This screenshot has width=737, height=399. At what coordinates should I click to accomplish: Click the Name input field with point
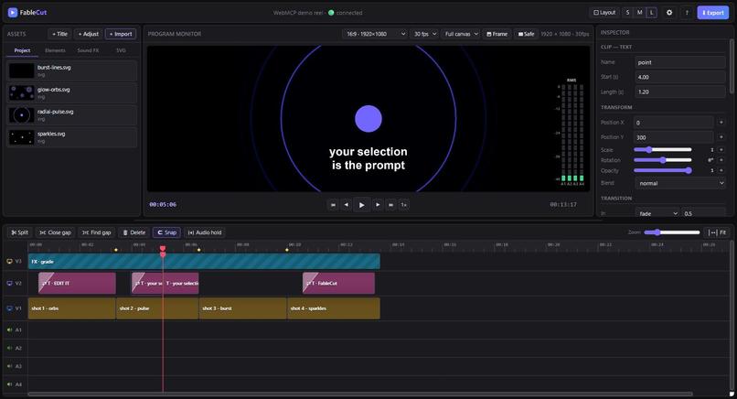(680, 62)
